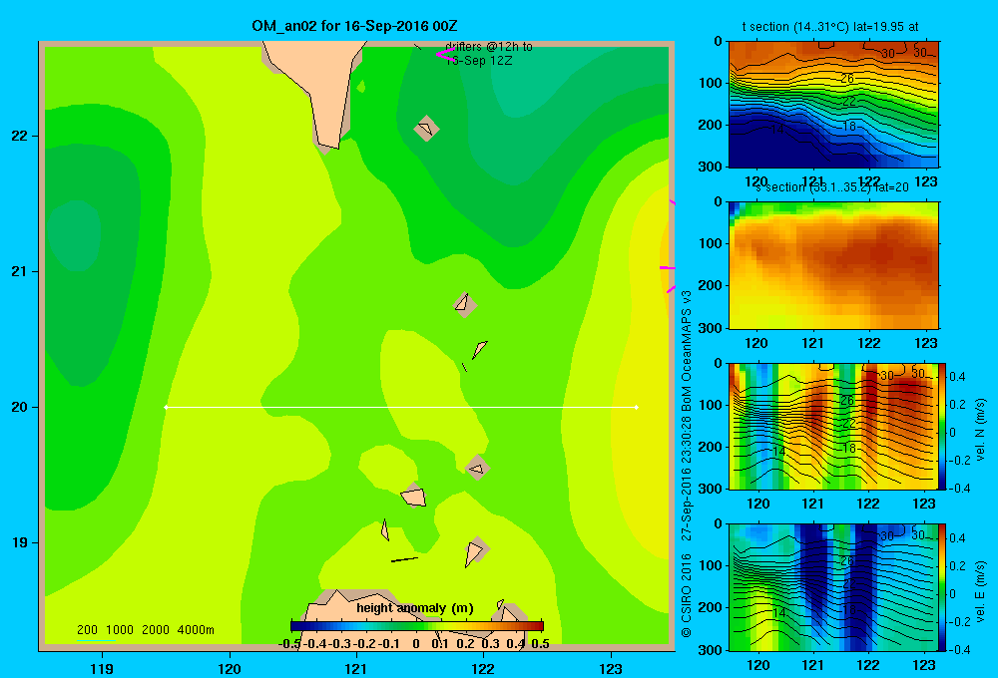The image size is (998, 678).
Task: Click the t section (14..31°C) title
Action: (x=830, y=27)
